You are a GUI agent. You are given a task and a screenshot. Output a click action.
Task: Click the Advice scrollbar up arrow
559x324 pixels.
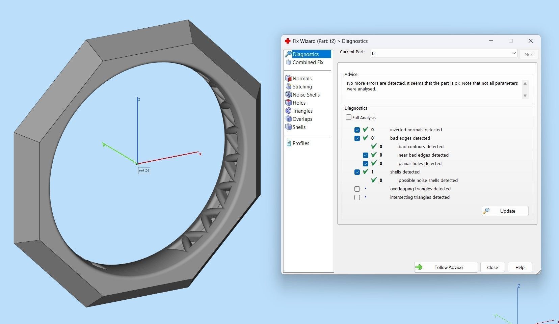click(525, 83)
